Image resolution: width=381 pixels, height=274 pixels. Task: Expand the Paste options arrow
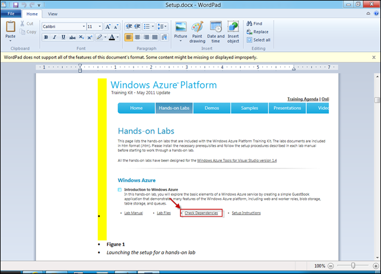[x=11, y=41]
